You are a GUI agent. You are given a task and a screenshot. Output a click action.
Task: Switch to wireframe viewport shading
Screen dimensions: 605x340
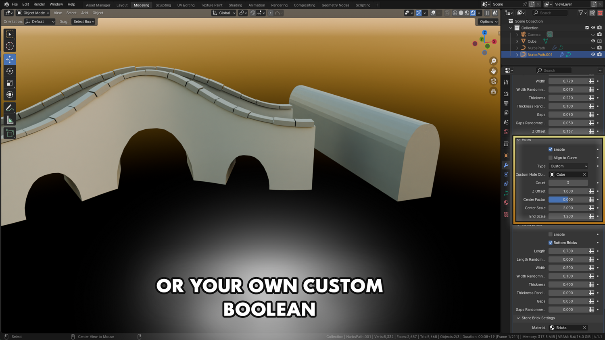tap(455, 13)
